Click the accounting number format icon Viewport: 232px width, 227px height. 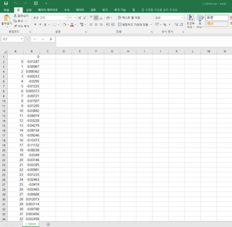157,24
